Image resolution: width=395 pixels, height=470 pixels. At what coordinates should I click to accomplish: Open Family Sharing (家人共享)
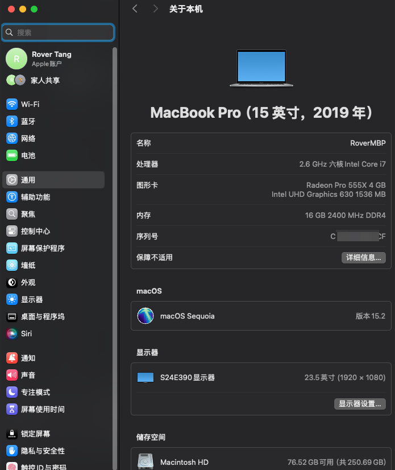(x=53, y=80)
